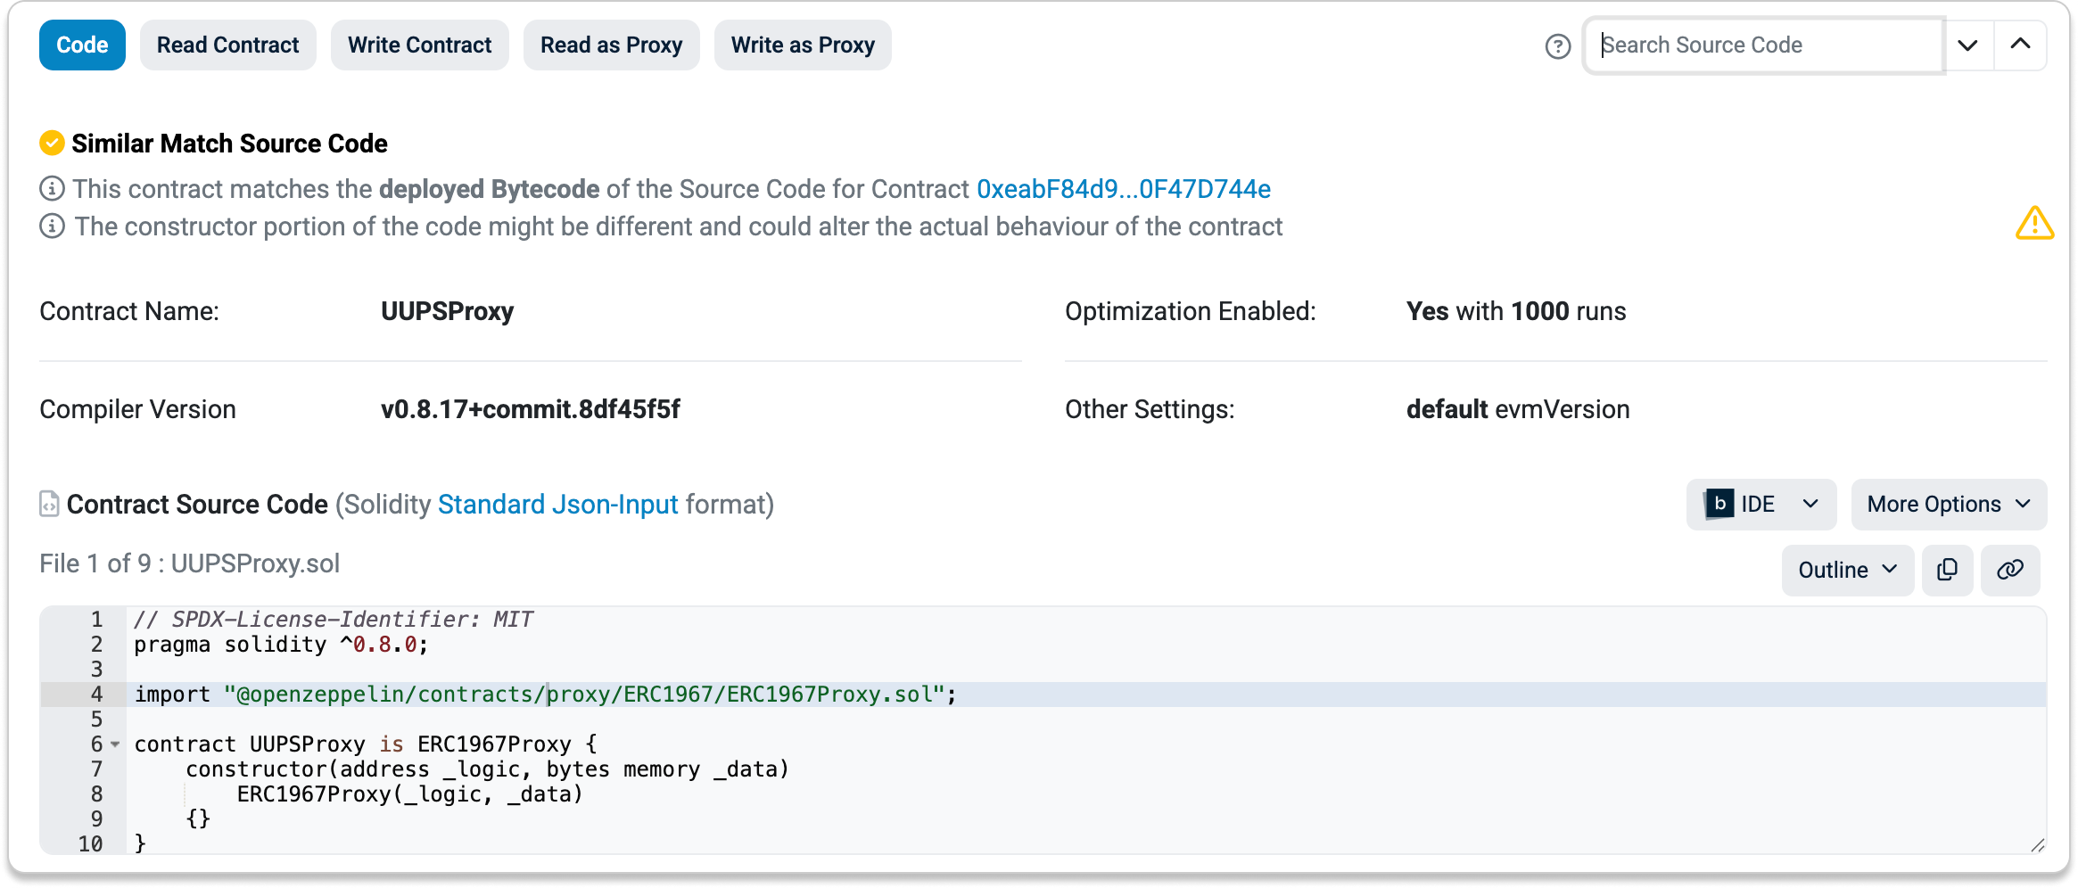Select the Read as Proxy tab

coord(611,45)
